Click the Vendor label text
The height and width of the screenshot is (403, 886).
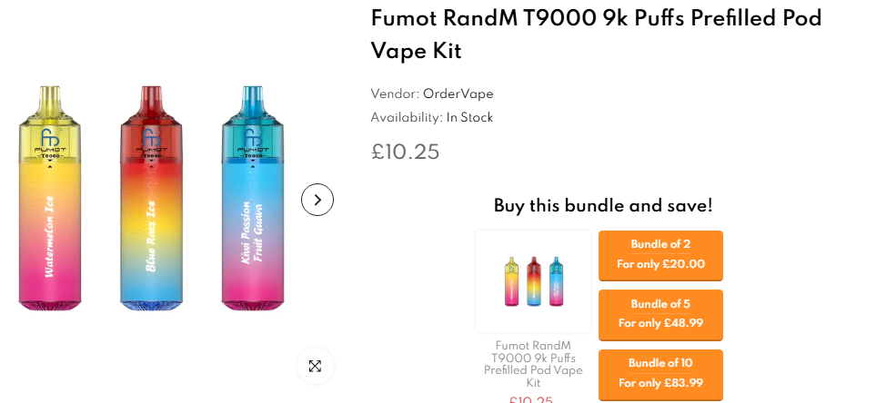click(x=394, y=94)
